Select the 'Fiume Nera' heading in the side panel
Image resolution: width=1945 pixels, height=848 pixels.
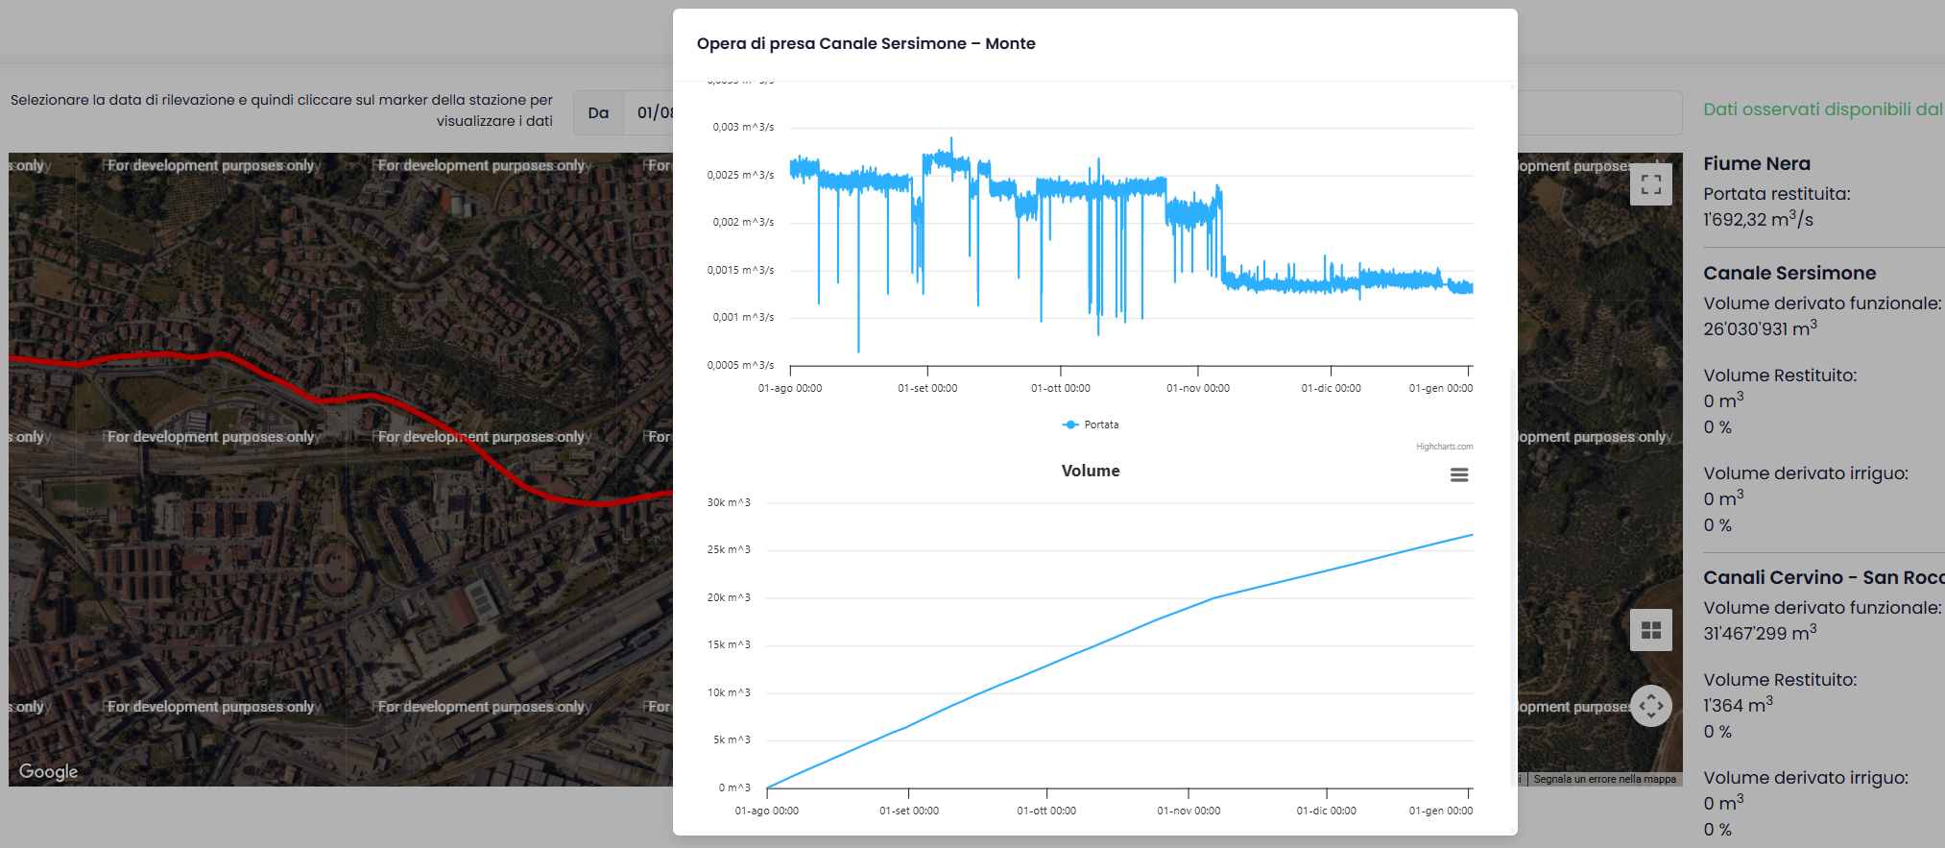point(1756,163)
